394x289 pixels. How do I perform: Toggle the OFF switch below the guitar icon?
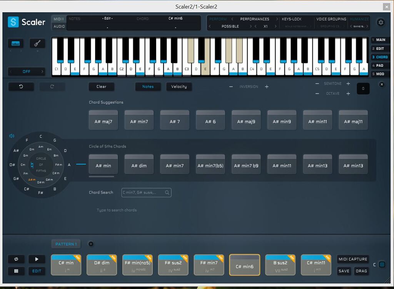(26, 71)
